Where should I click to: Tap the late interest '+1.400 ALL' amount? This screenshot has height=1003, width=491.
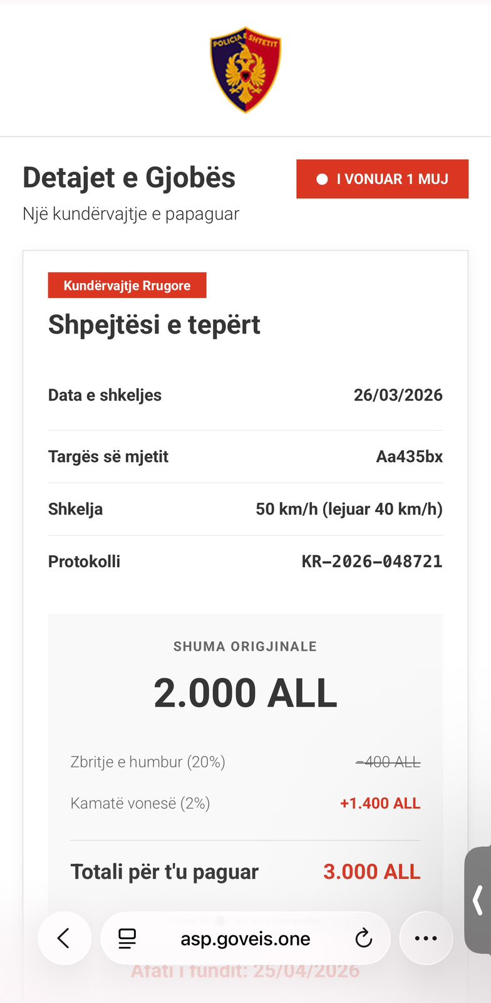point(380,803)
